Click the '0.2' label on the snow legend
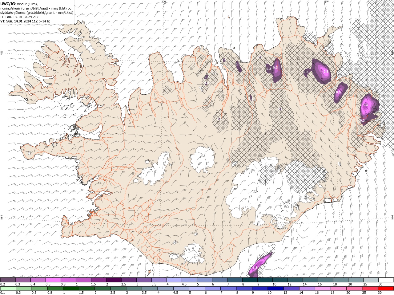 pyautogui.click(x=3, y=284)
